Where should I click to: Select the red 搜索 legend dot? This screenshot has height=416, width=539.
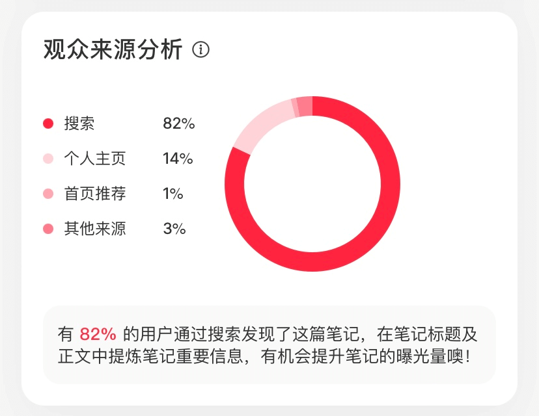pyautogui.click(x=48, y=123)
